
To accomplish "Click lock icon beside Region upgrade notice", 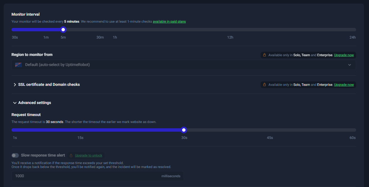I will pyautogui.click(x=264, y=55).
